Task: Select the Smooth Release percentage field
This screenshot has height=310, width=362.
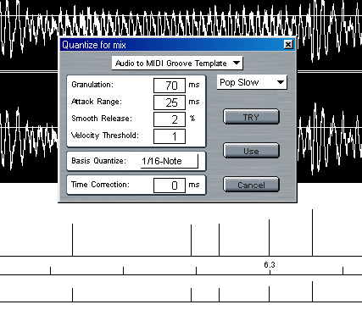Action: point(170,119)
